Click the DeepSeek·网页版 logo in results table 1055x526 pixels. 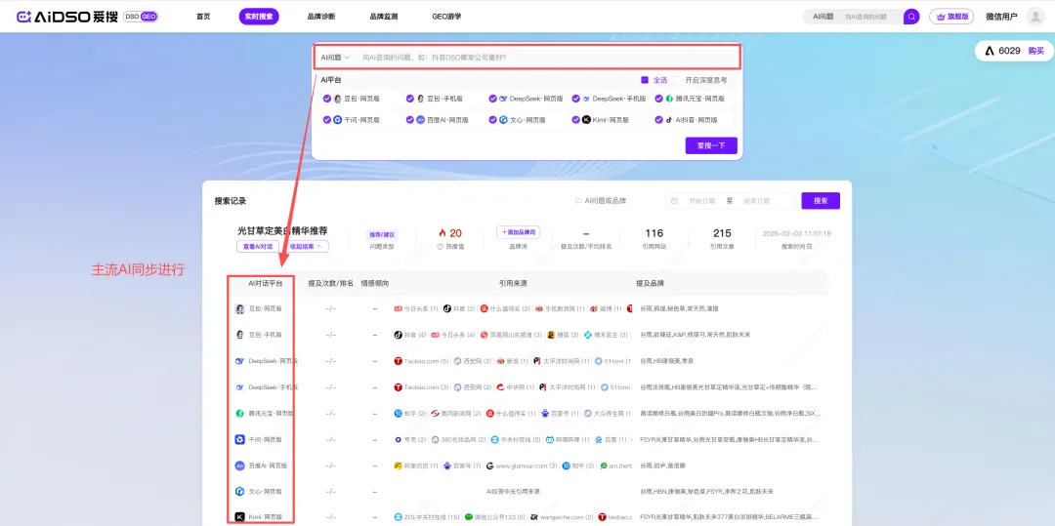(x=239, y=361)
